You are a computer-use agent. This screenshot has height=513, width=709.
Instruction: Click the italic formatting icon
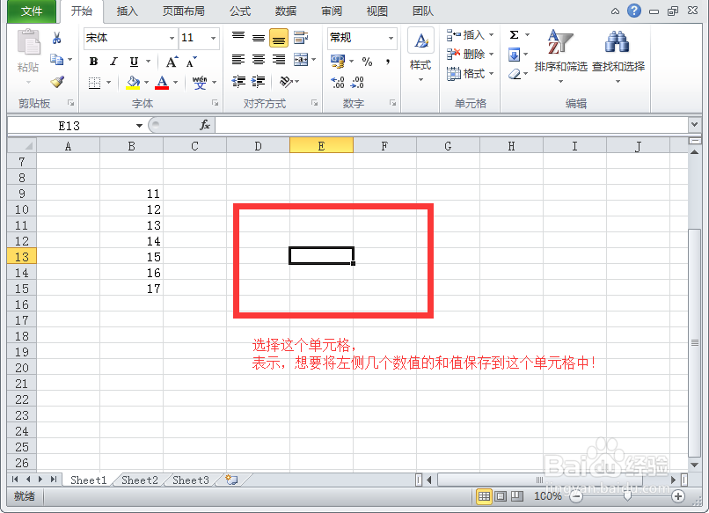coord(113,60)
